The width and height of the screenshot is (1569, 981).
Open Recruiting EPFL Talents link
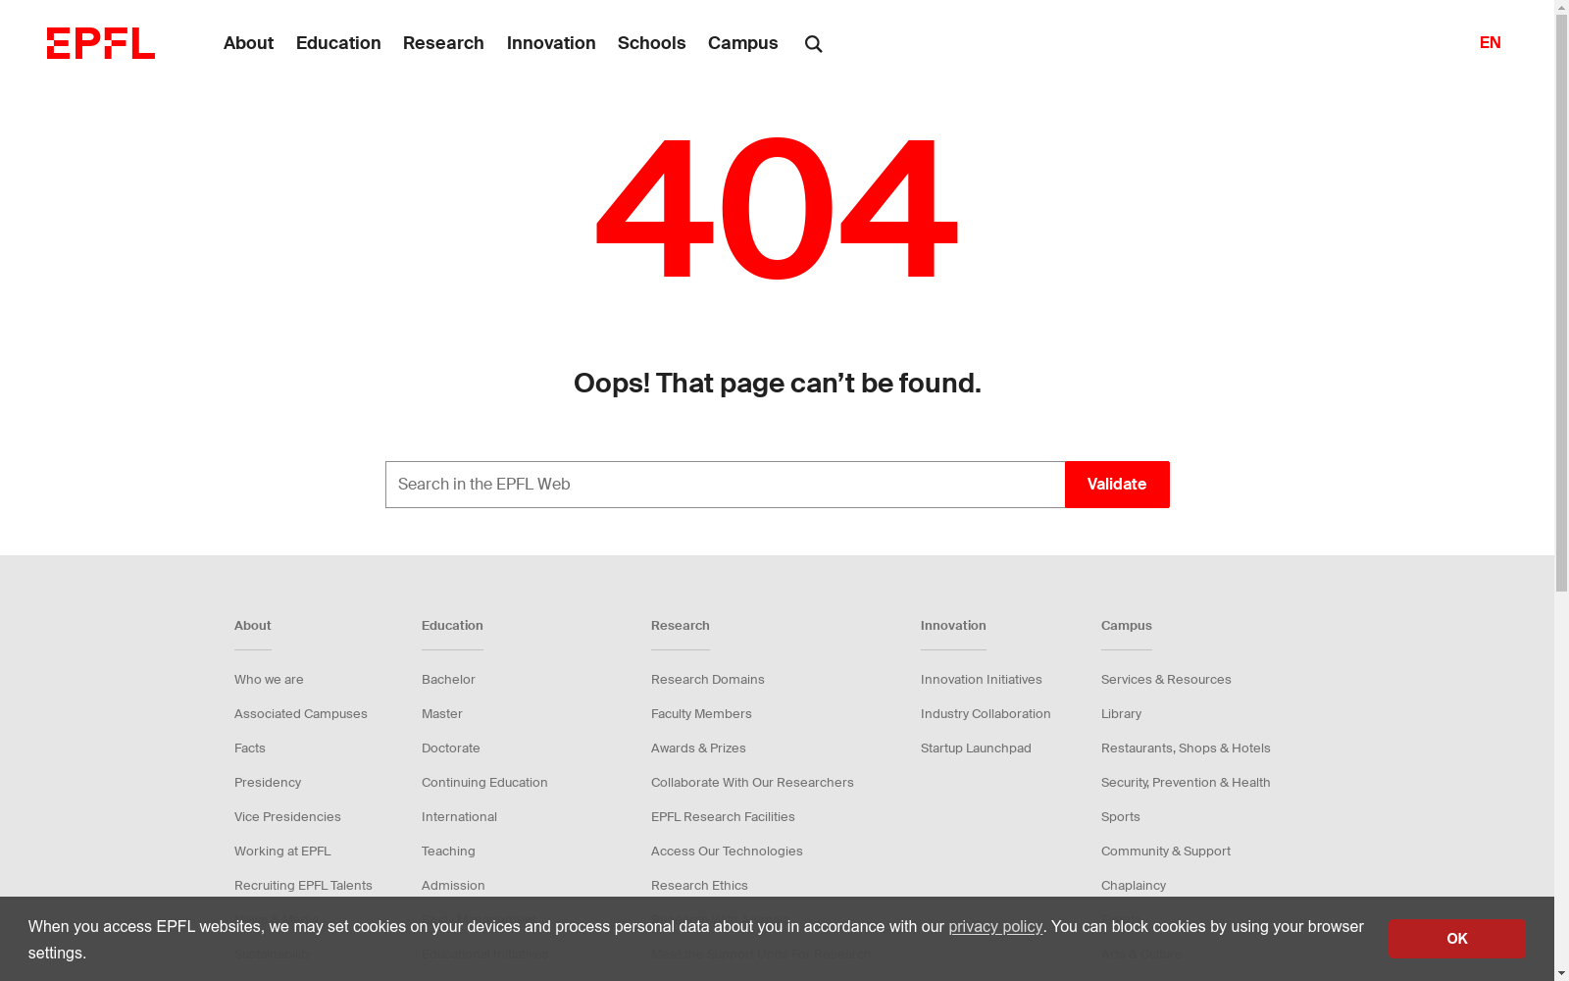[303, 886]
